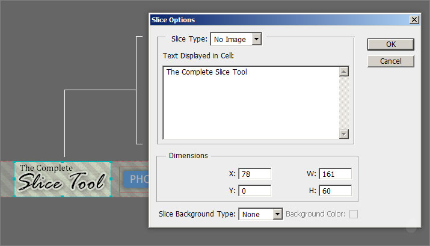Click the text box scroll down arrow
The width and height of the screenshot is (430, 246).
click(x=344, y=134)
